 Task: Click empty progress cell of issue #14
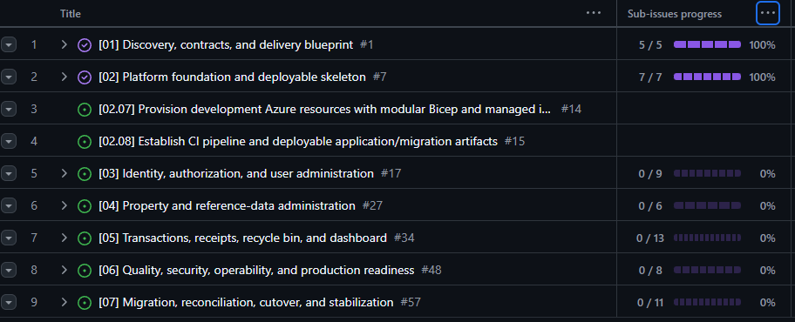click(x=703, y=109)
